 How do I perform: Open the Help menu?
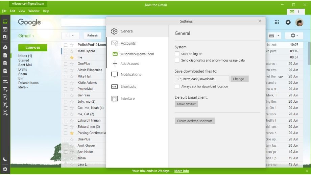pyautogui.click(x=46, y=11)
